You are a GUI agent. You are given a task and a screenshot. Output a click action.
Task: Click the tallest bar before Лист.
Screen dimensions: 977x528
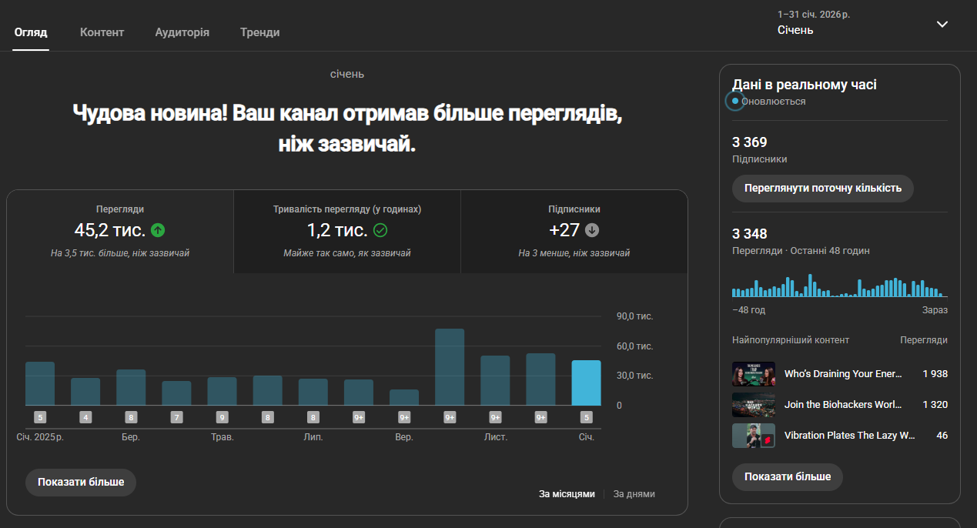(x=450, y=367)
